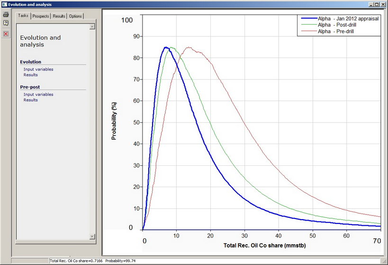This screenshot has width=388, height=265.
Task: Minimize the Evolution and analysis window
Action: [x=370, y=4]
